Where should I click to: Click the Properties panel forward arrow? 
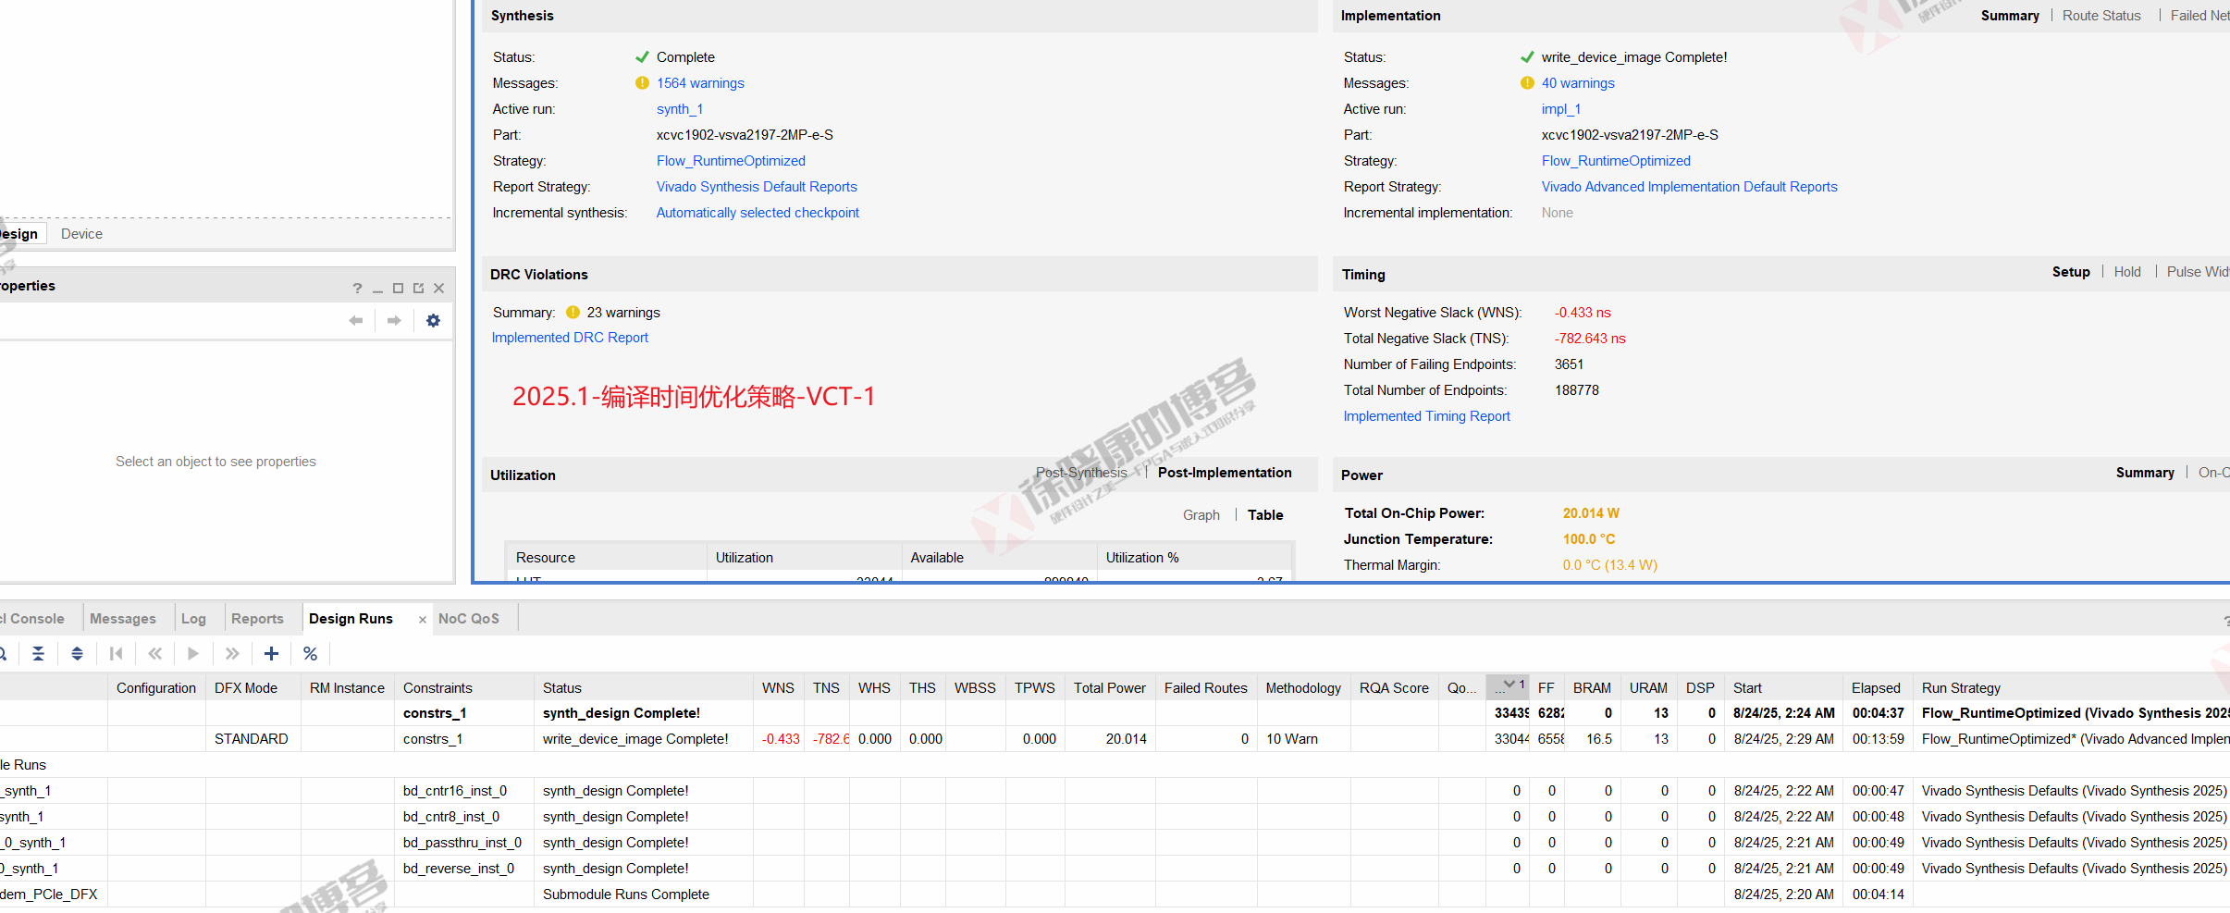click(394, 320)
